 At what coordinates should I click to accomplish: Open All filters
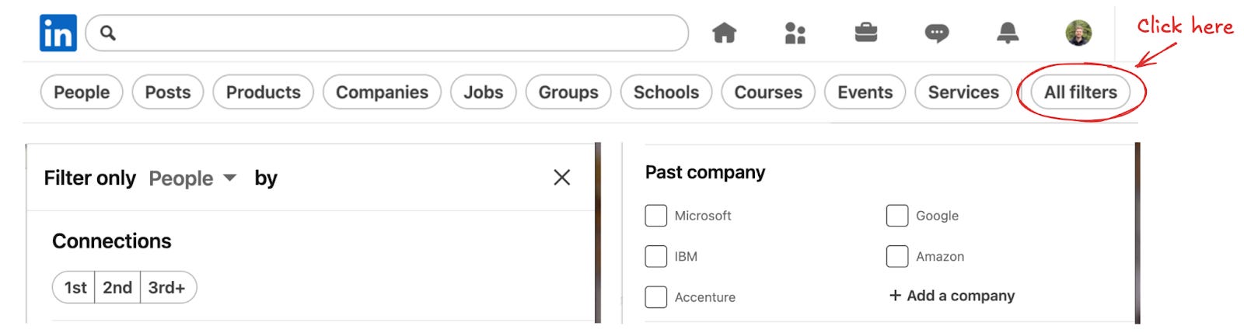pyautogui.click(x=1080, y=92)
